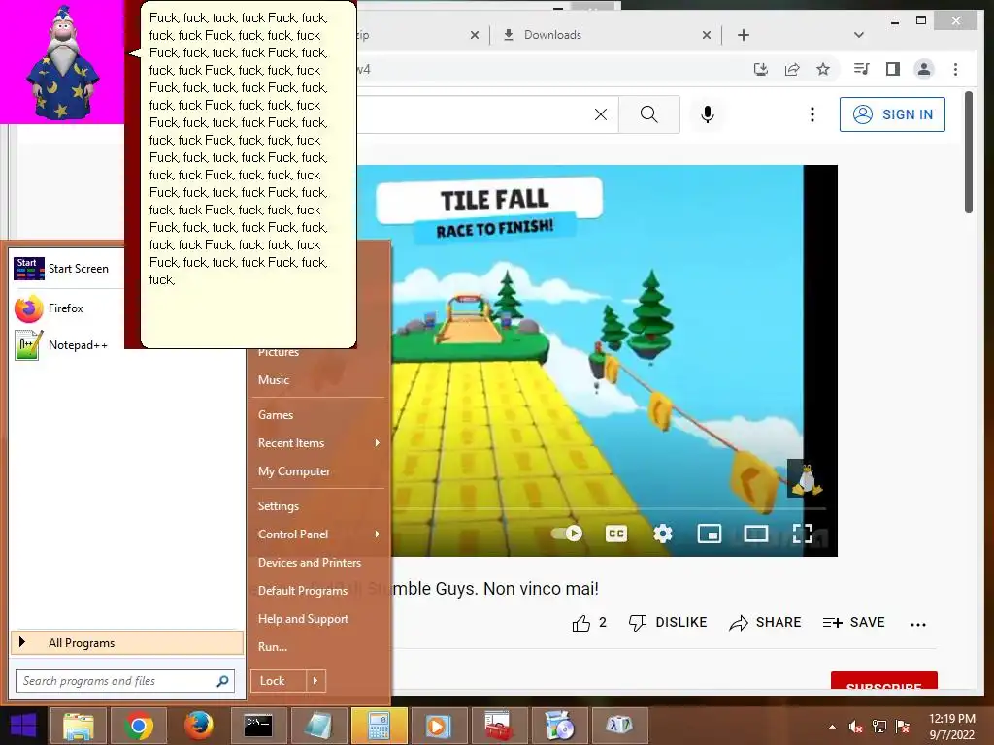Open Chrome media controls icon
This screenshot has height=745, width=994.
[861, 69]
